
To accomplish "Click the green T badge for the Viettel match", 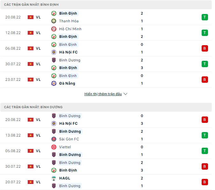I will (x=204, y=151).
